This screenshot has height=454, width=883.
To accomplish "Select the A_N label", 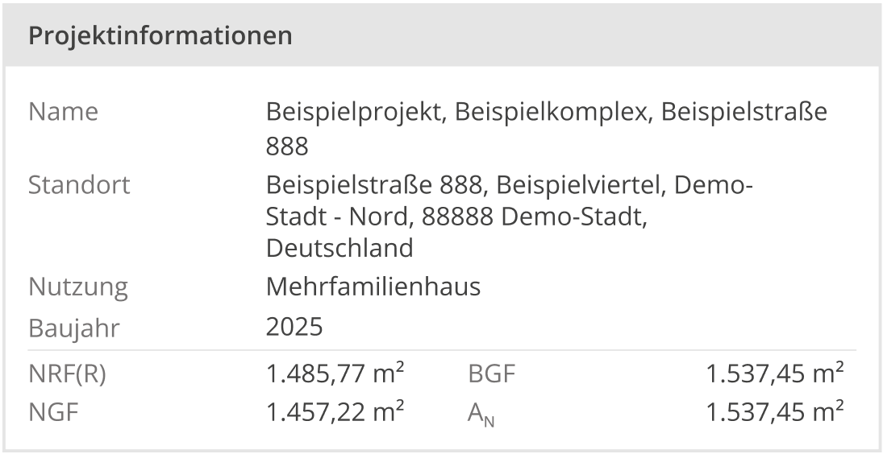I will (x=481, y=414).
